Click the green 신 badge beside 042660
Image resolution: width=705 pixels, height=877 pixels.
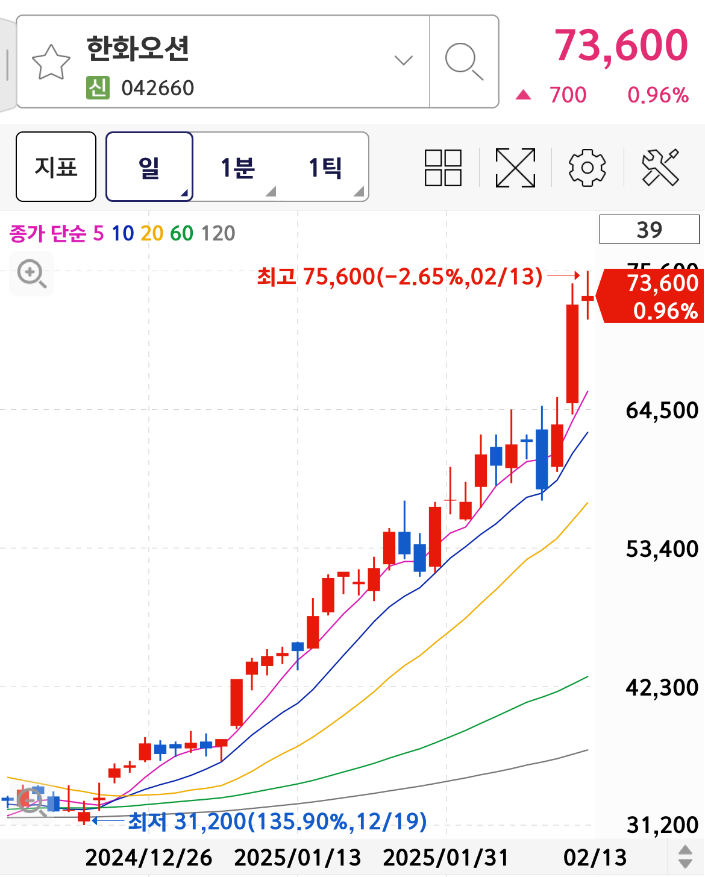(x=98, y=88)
